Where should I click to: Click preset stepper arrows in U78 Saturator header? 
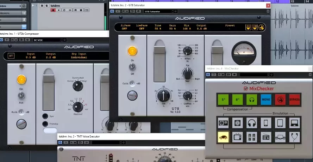(x=173, y=11)
